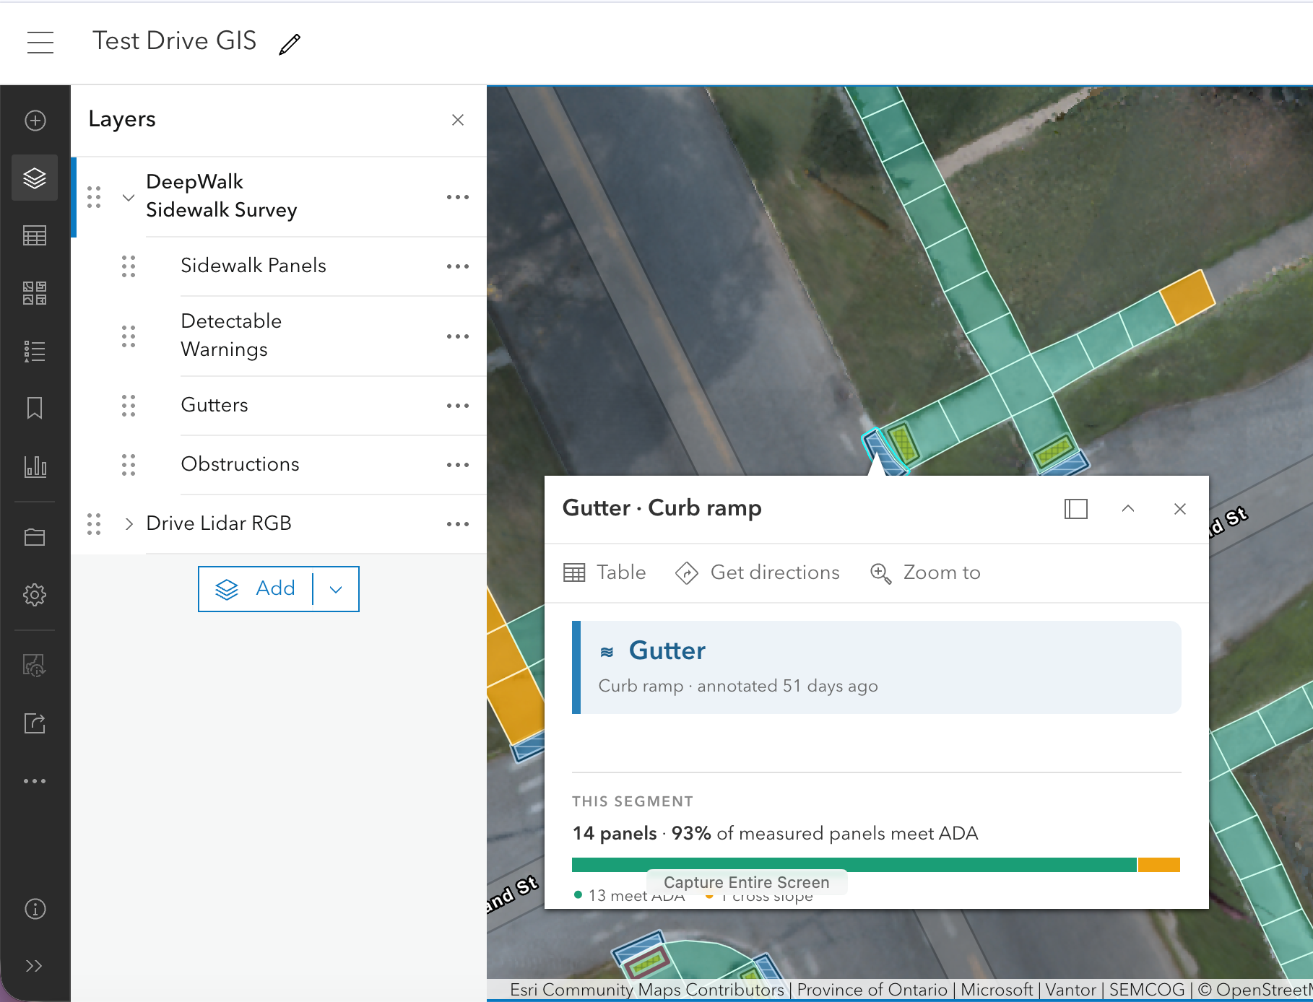Select the Drive Lidar RGB layer

pyautogui.click(x=219, y=523)
